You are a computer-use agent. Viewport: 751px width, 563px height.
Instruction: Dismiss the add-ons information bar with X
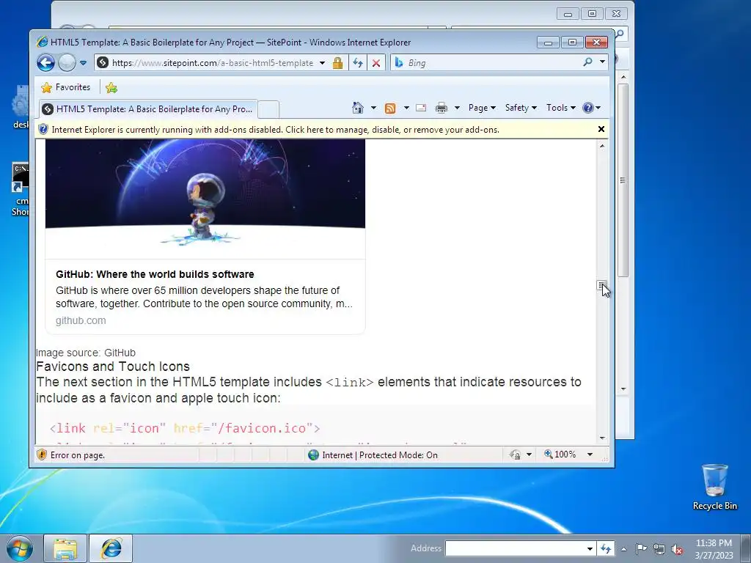pos(601,129)
